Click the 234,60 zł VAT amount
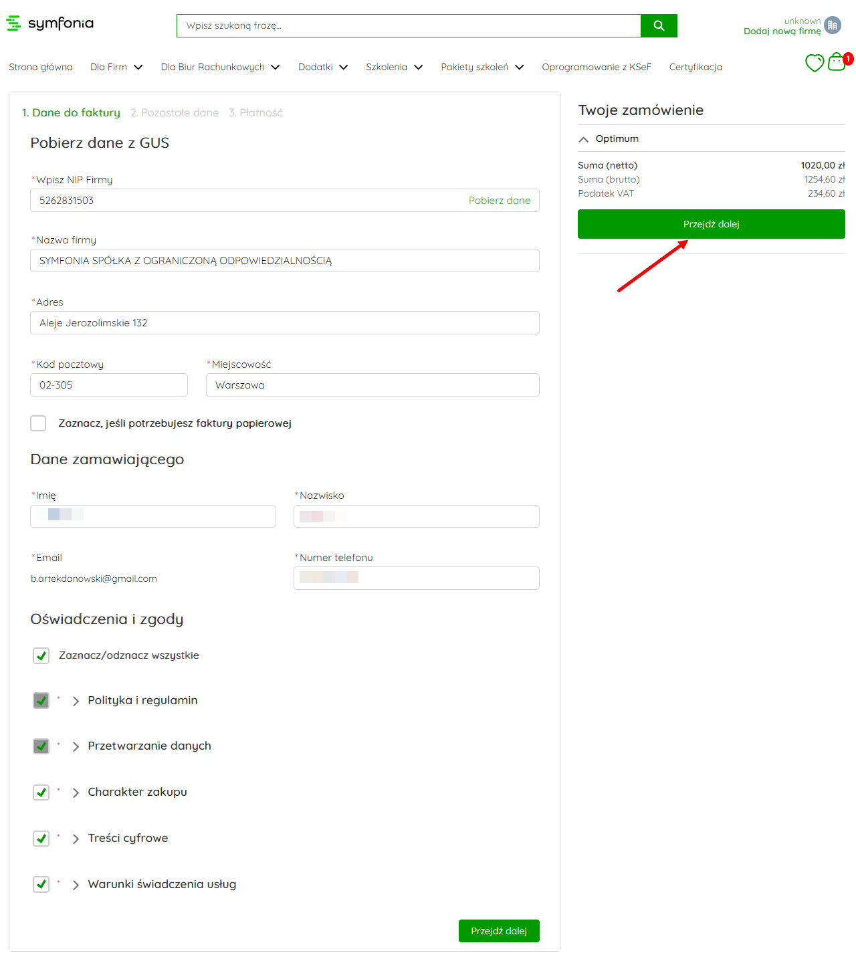This screenshot has height=959, width=856. tap(826, 193)
